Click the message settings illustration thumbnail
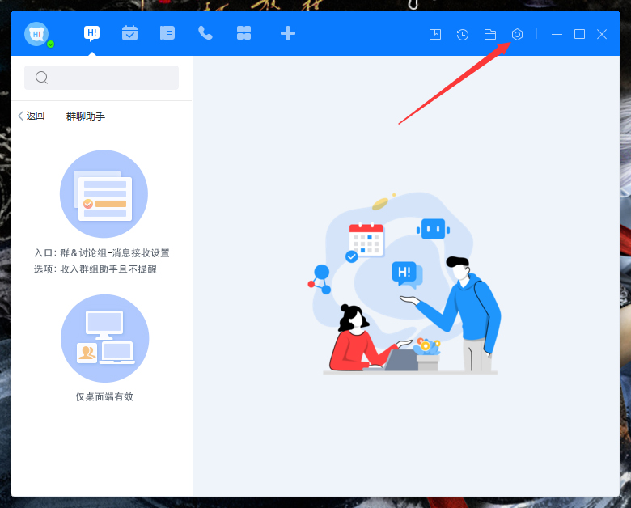This screenshot has width=631, height=508. (104, 194)
